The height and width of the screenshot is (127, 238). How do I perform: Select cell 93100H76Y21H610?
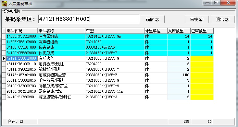pyautogui.click(x=22, y=91)
